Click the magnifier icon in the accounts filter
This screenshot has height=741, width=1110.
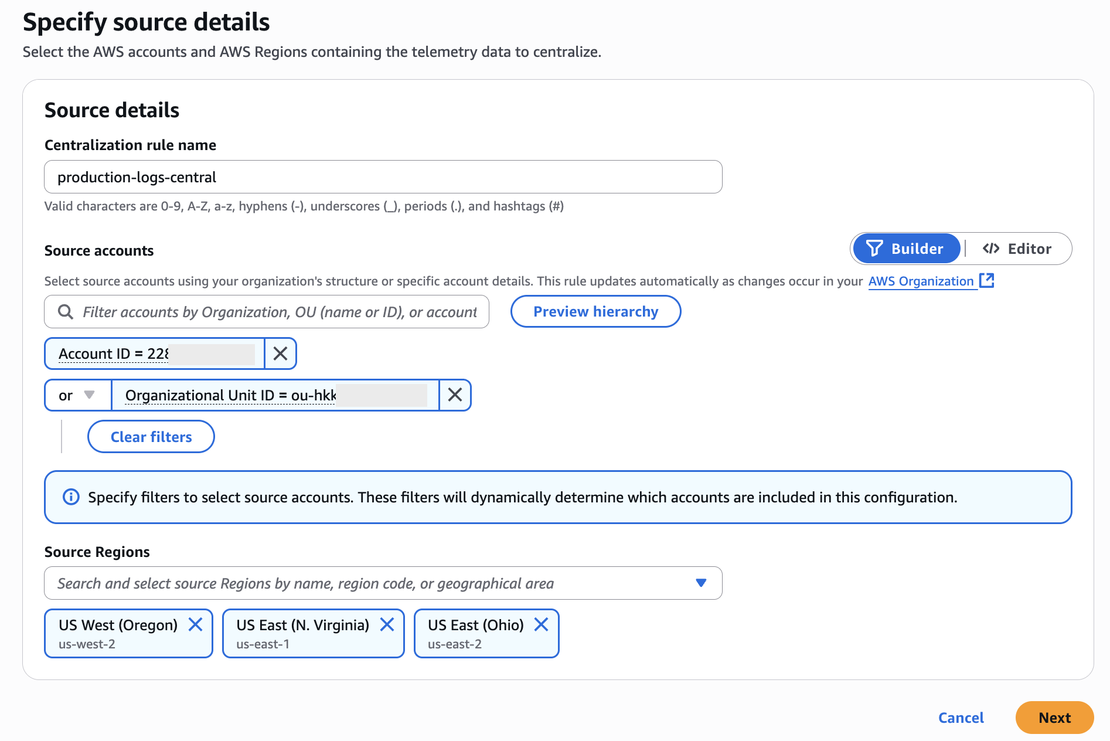coord(66,311)
